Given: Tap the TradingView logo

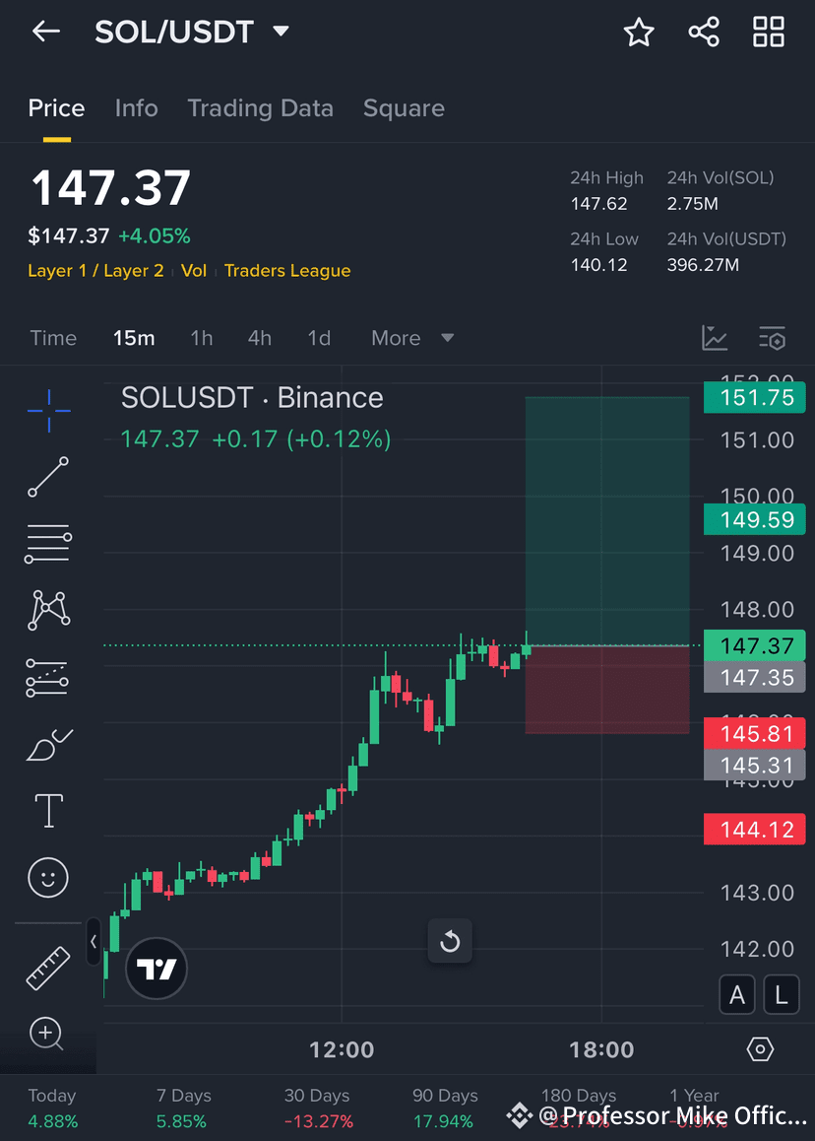Looking at the screenshot, I should click(157, 969).
